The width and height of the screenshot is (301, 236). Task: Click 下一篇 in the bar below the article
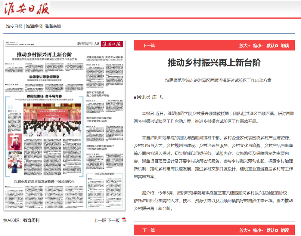149,230
